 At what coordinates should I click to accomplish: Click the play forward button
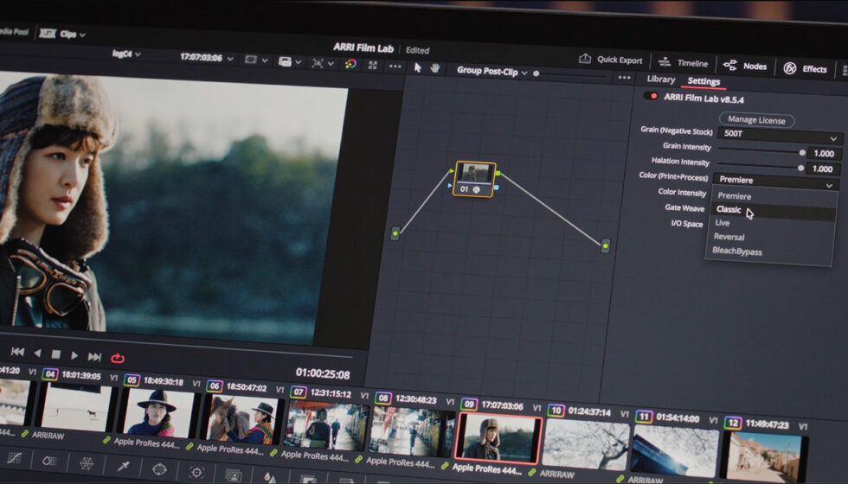(x=74, y=355)
